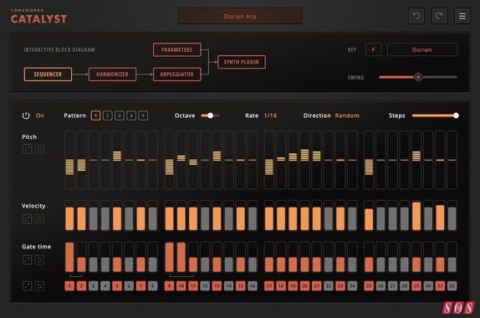Click the gate time bar of step 10
Image resolution: width=480 pixels, height=318 pixels.
tap(181, 257)
